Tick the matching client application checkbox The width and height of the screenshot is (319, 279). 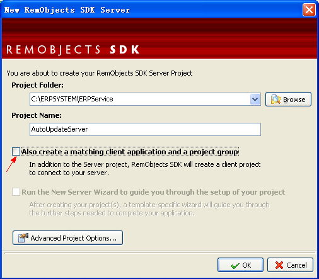pyautogui.click(x=16, y=152)
